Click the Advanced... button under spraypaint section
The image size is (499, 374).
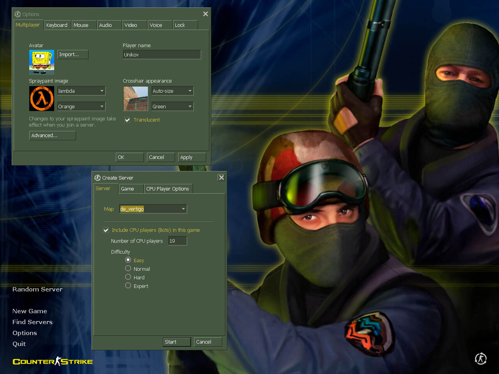point(52,135)
